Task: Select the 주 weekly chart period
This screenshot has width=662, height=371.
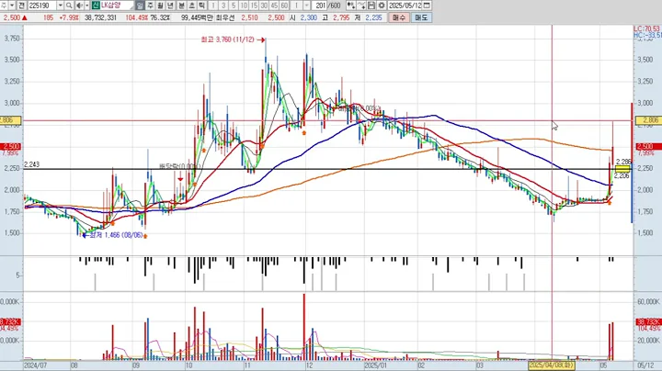Action: [x=150, y=6]
